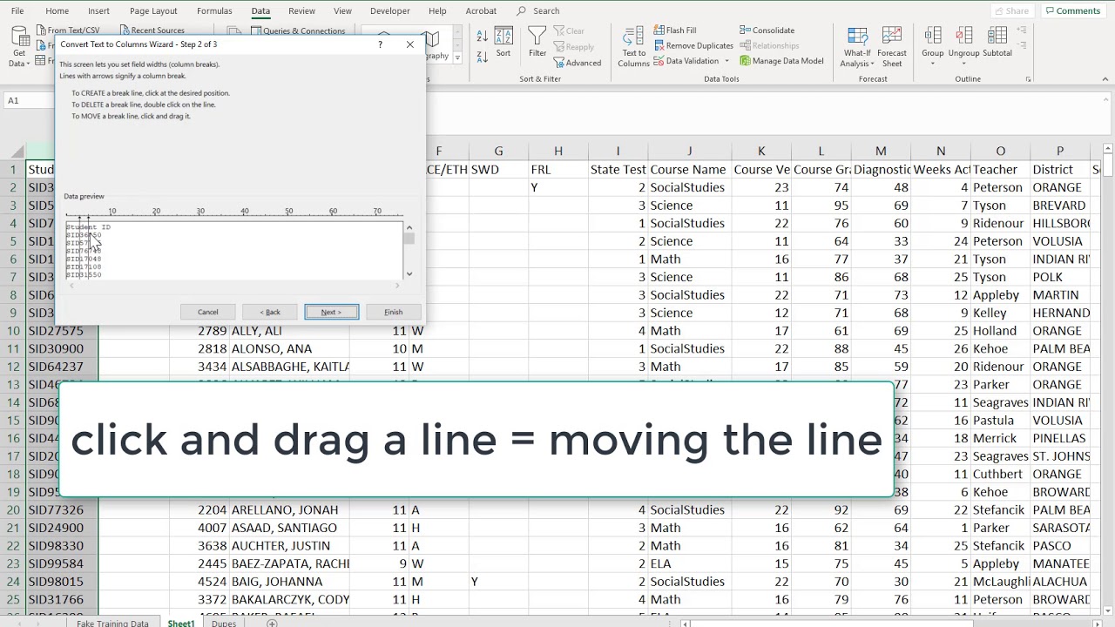Image resolution: width=1115 pixels, height=627 pixels.
Task: Click Relationships button
Action: tap(768, 45)
